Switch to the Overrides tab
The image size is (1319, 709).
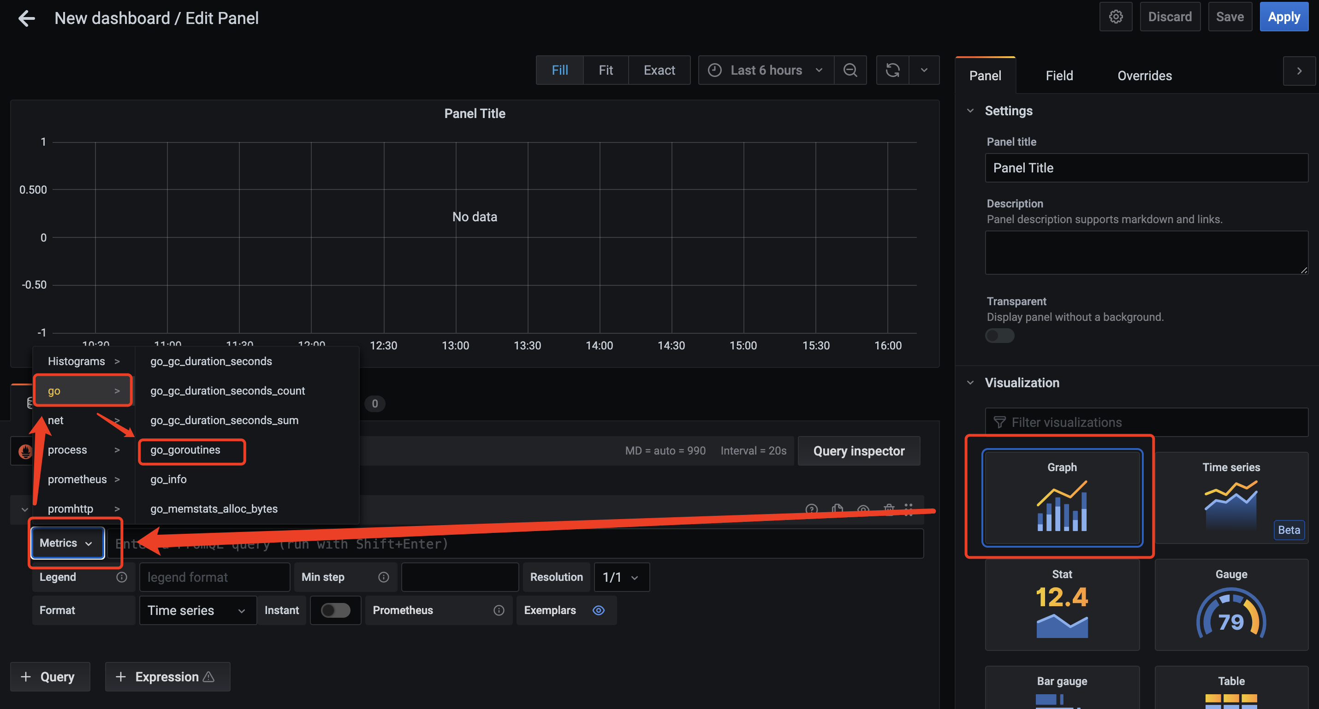pyautogui.click(x=1144, y=76)
